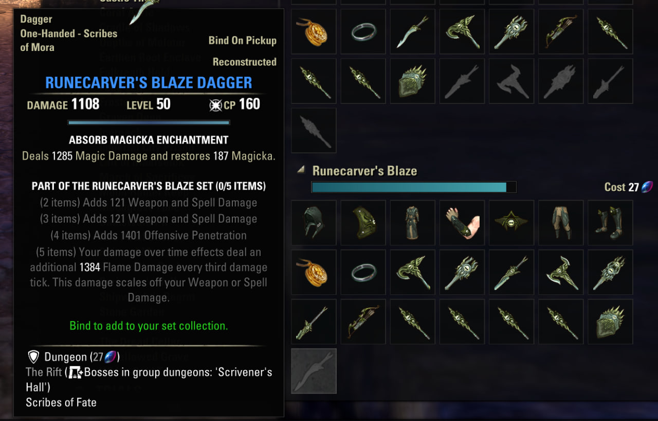This screenshot has width=658, height=421.
Task: Select the collected curved dagger in upper set
Action: [x=412, y=31]
